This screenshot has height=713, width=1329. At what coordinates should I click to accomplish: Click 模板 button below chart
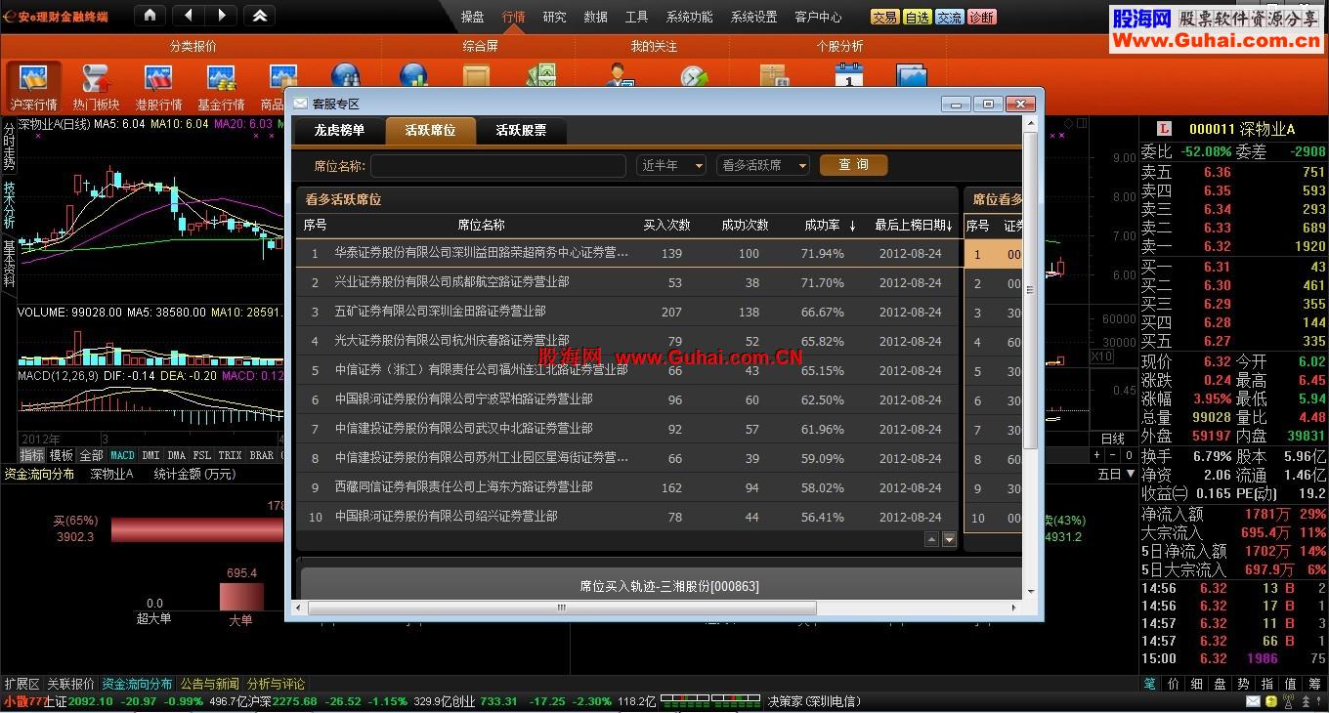(62, 455)
